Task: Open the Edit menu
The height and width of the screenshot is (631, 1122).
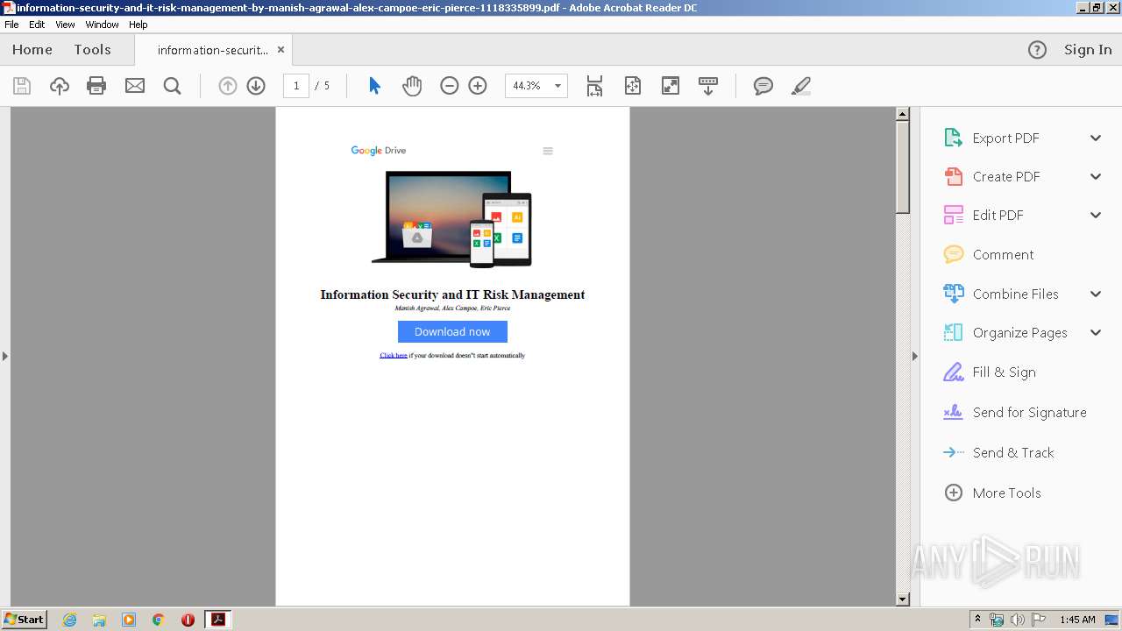Action: pyautogui.click(x=37, y=25)
